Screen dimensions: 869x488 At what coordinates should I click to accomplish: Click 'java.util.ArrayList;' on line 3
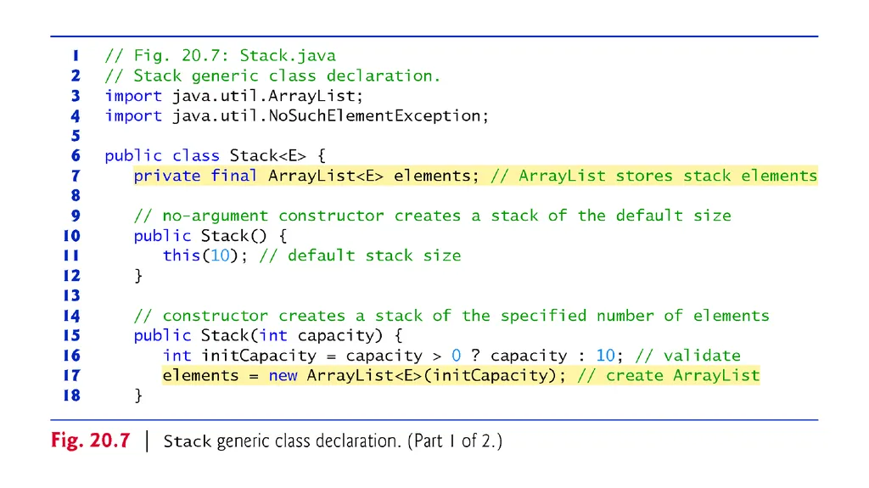pos(267,96)
